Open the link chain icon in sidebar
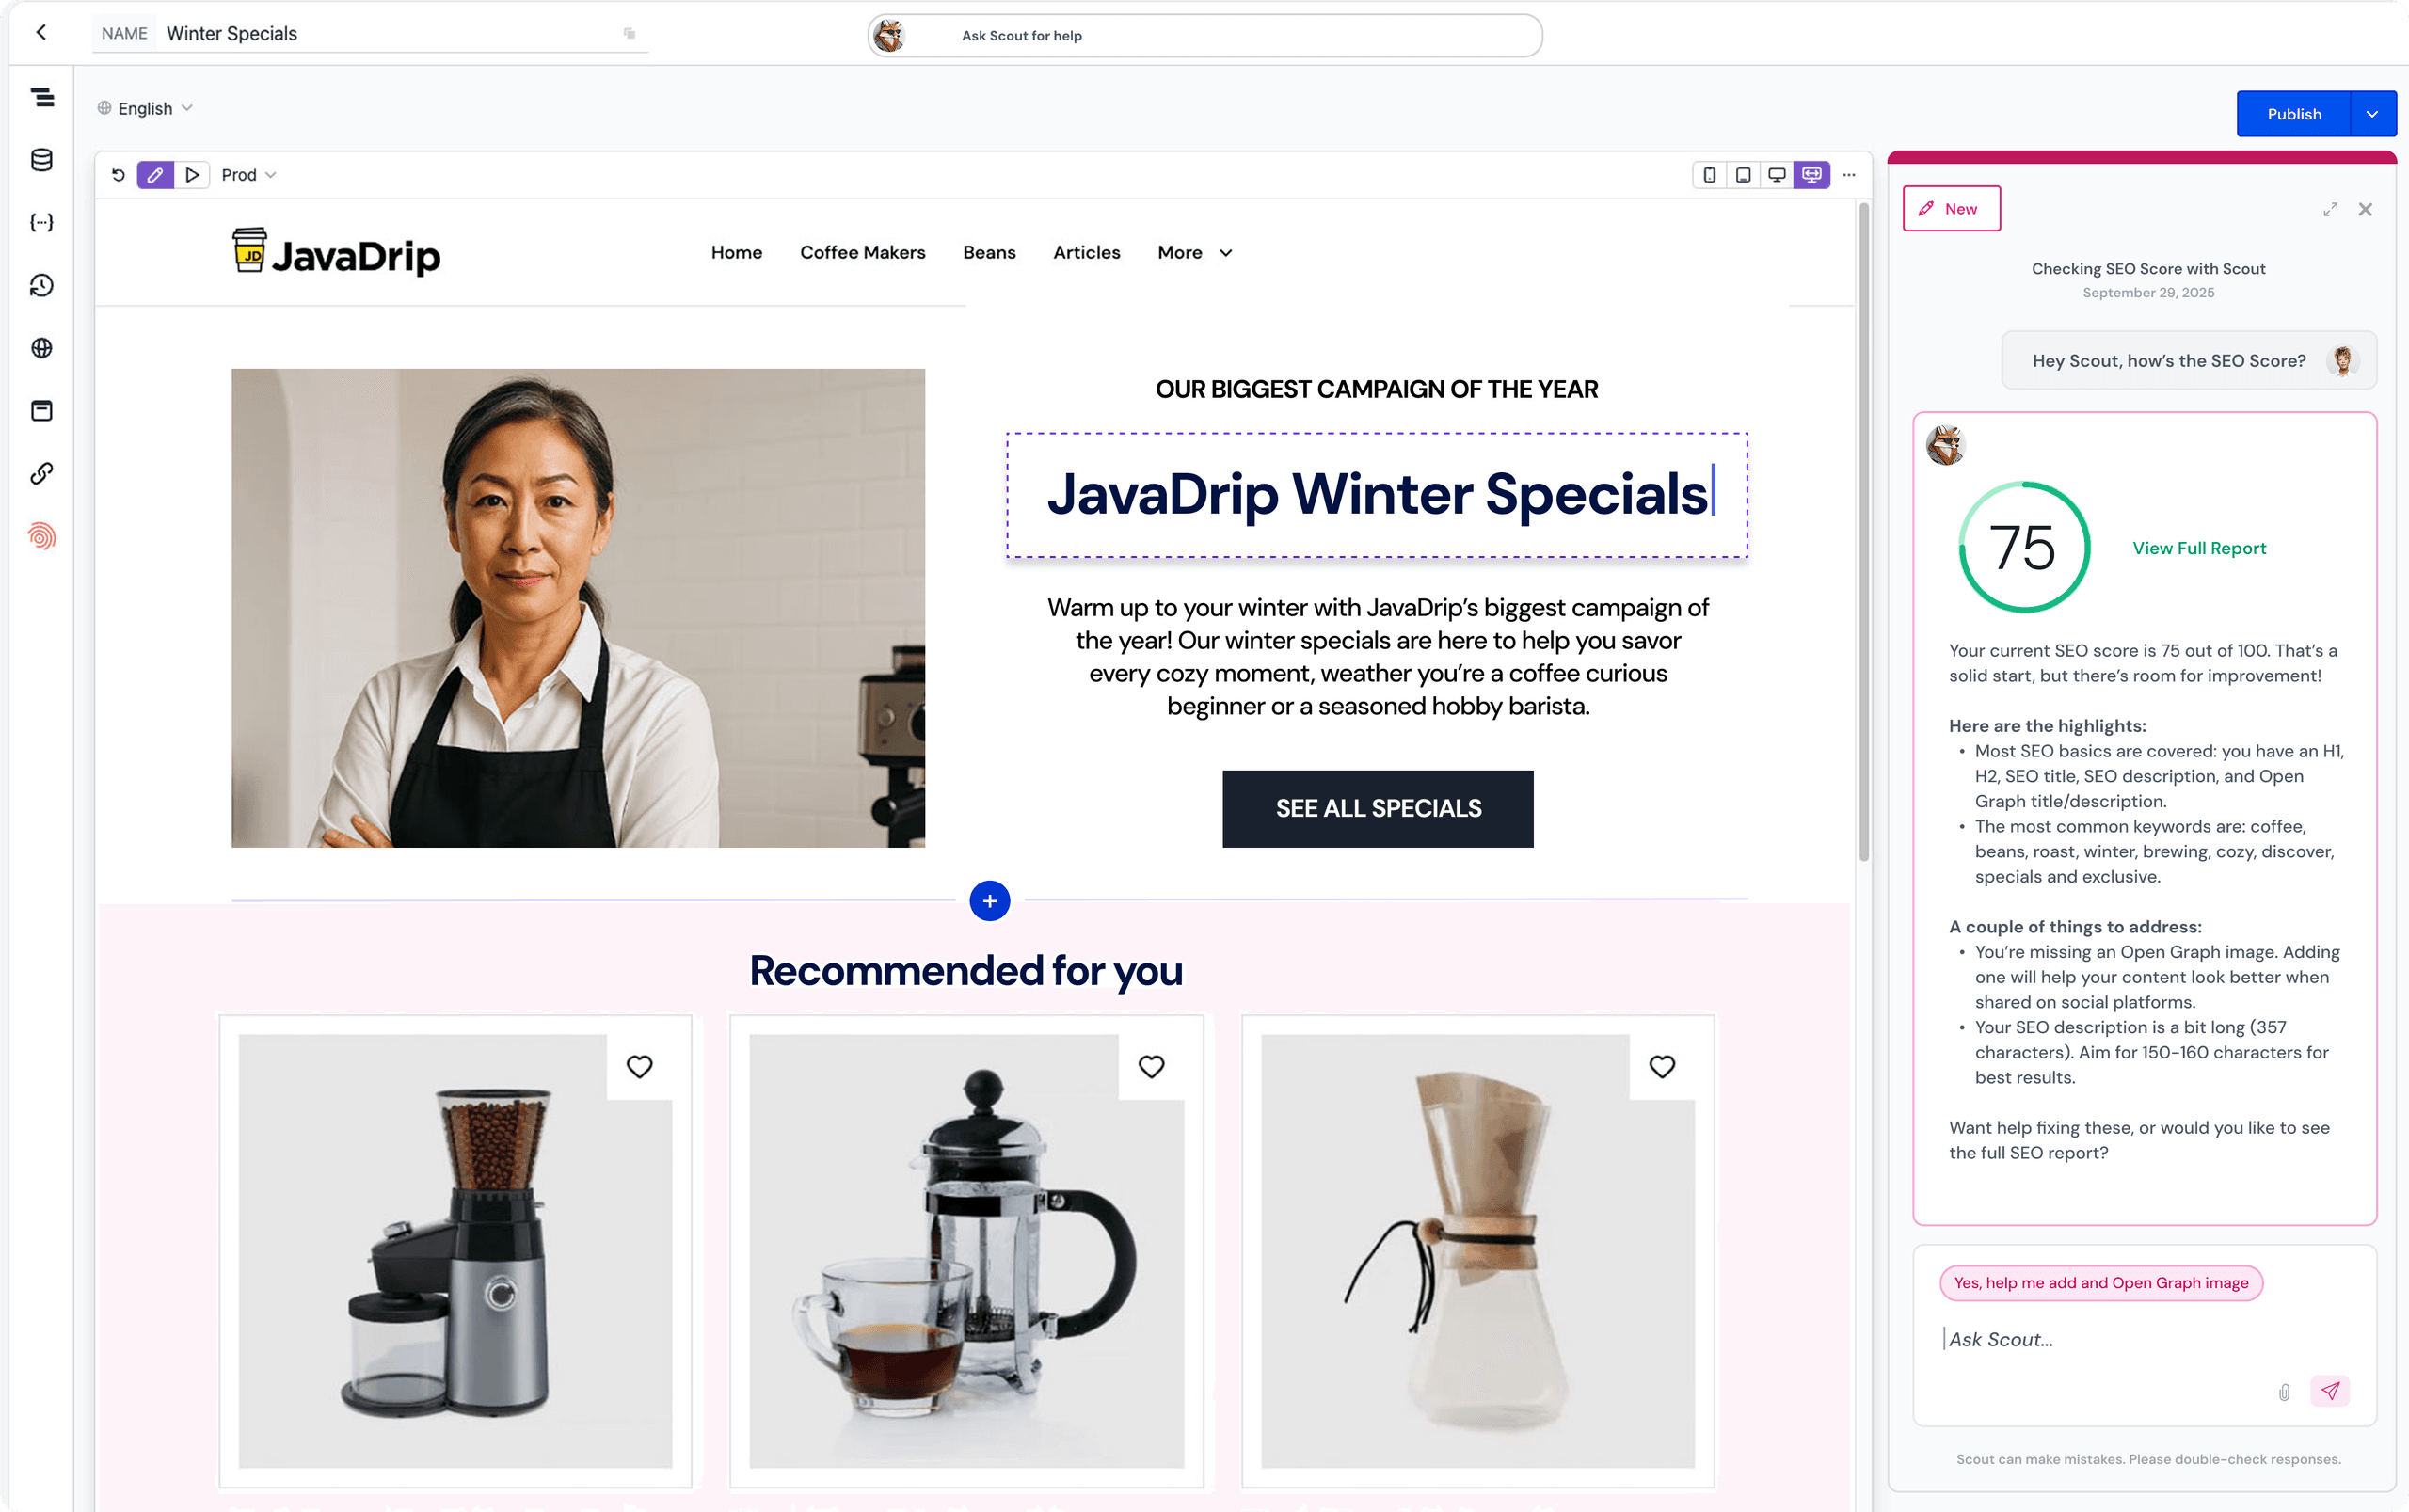The height and width of the screenshot is (1512, 2409). pyautogui.click(x=42, y=473)
